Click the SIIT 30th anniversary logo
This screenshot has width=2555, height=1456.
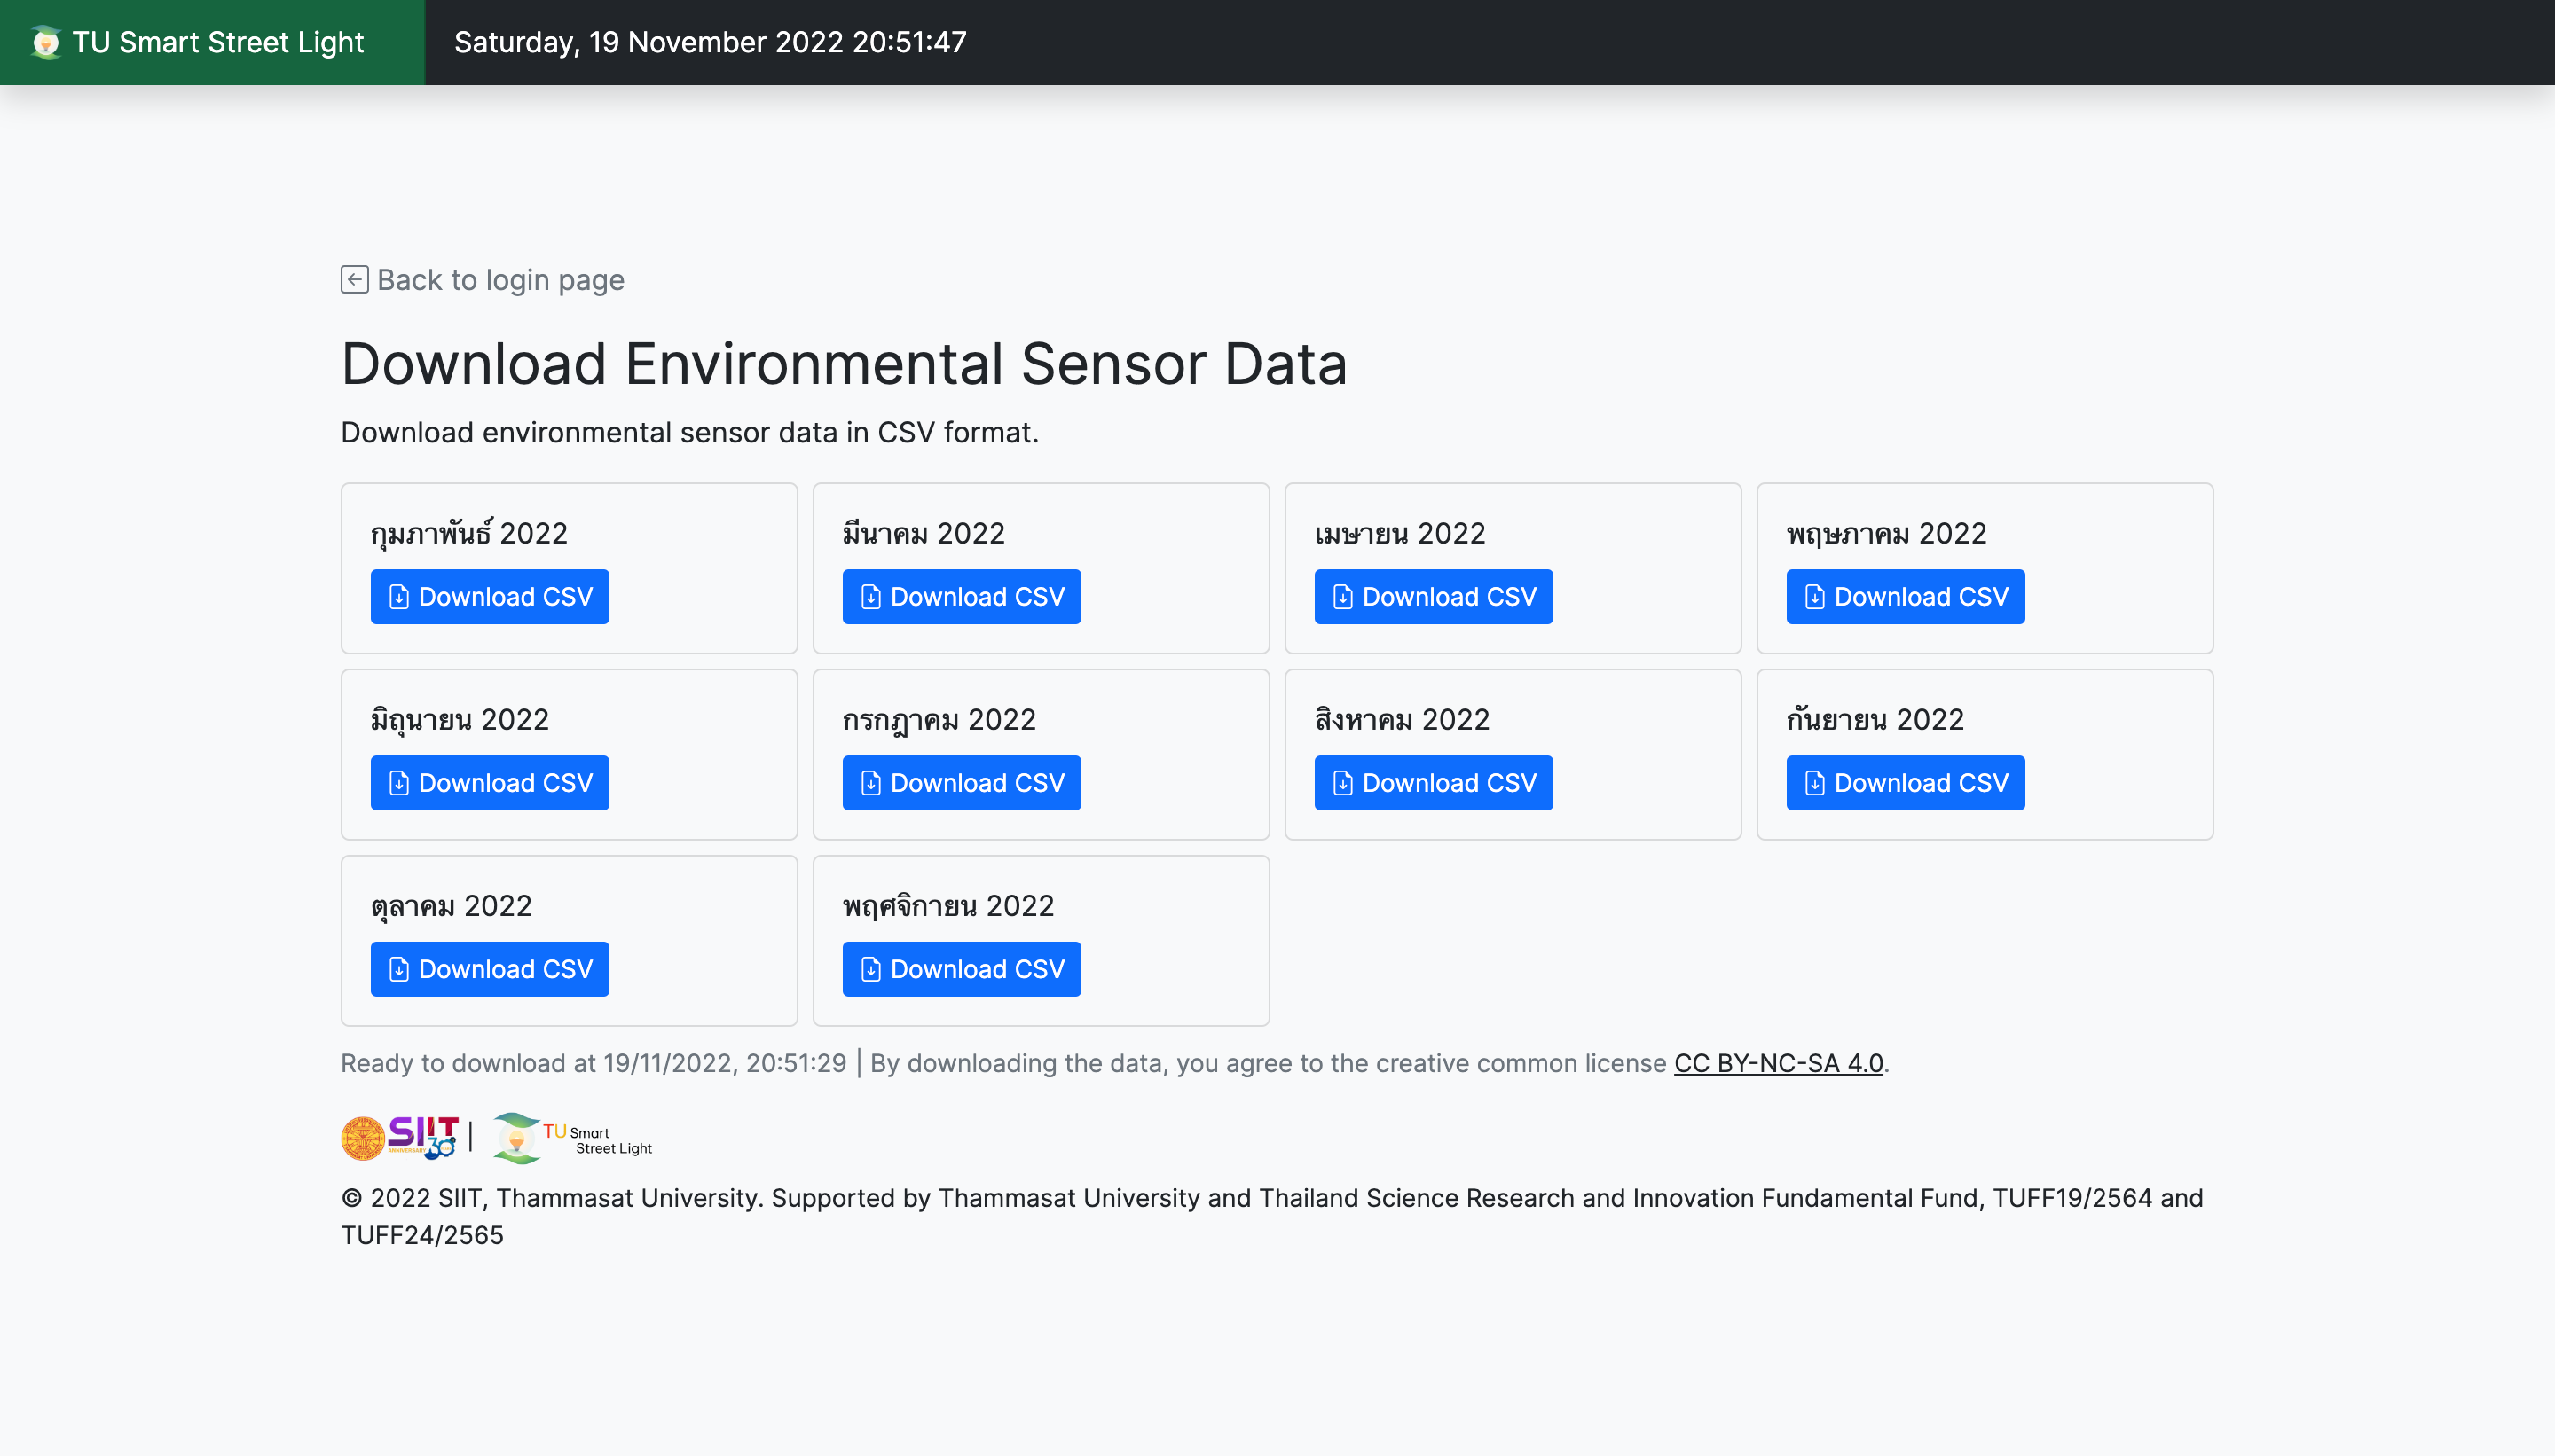422,1137
